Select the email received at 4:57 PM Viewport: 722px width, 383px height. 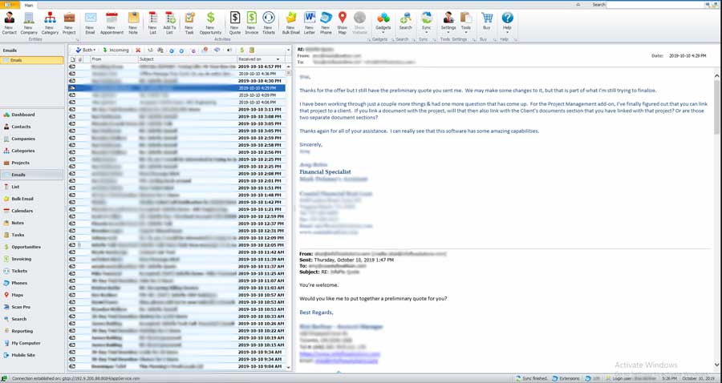click(x=176, y=67)
